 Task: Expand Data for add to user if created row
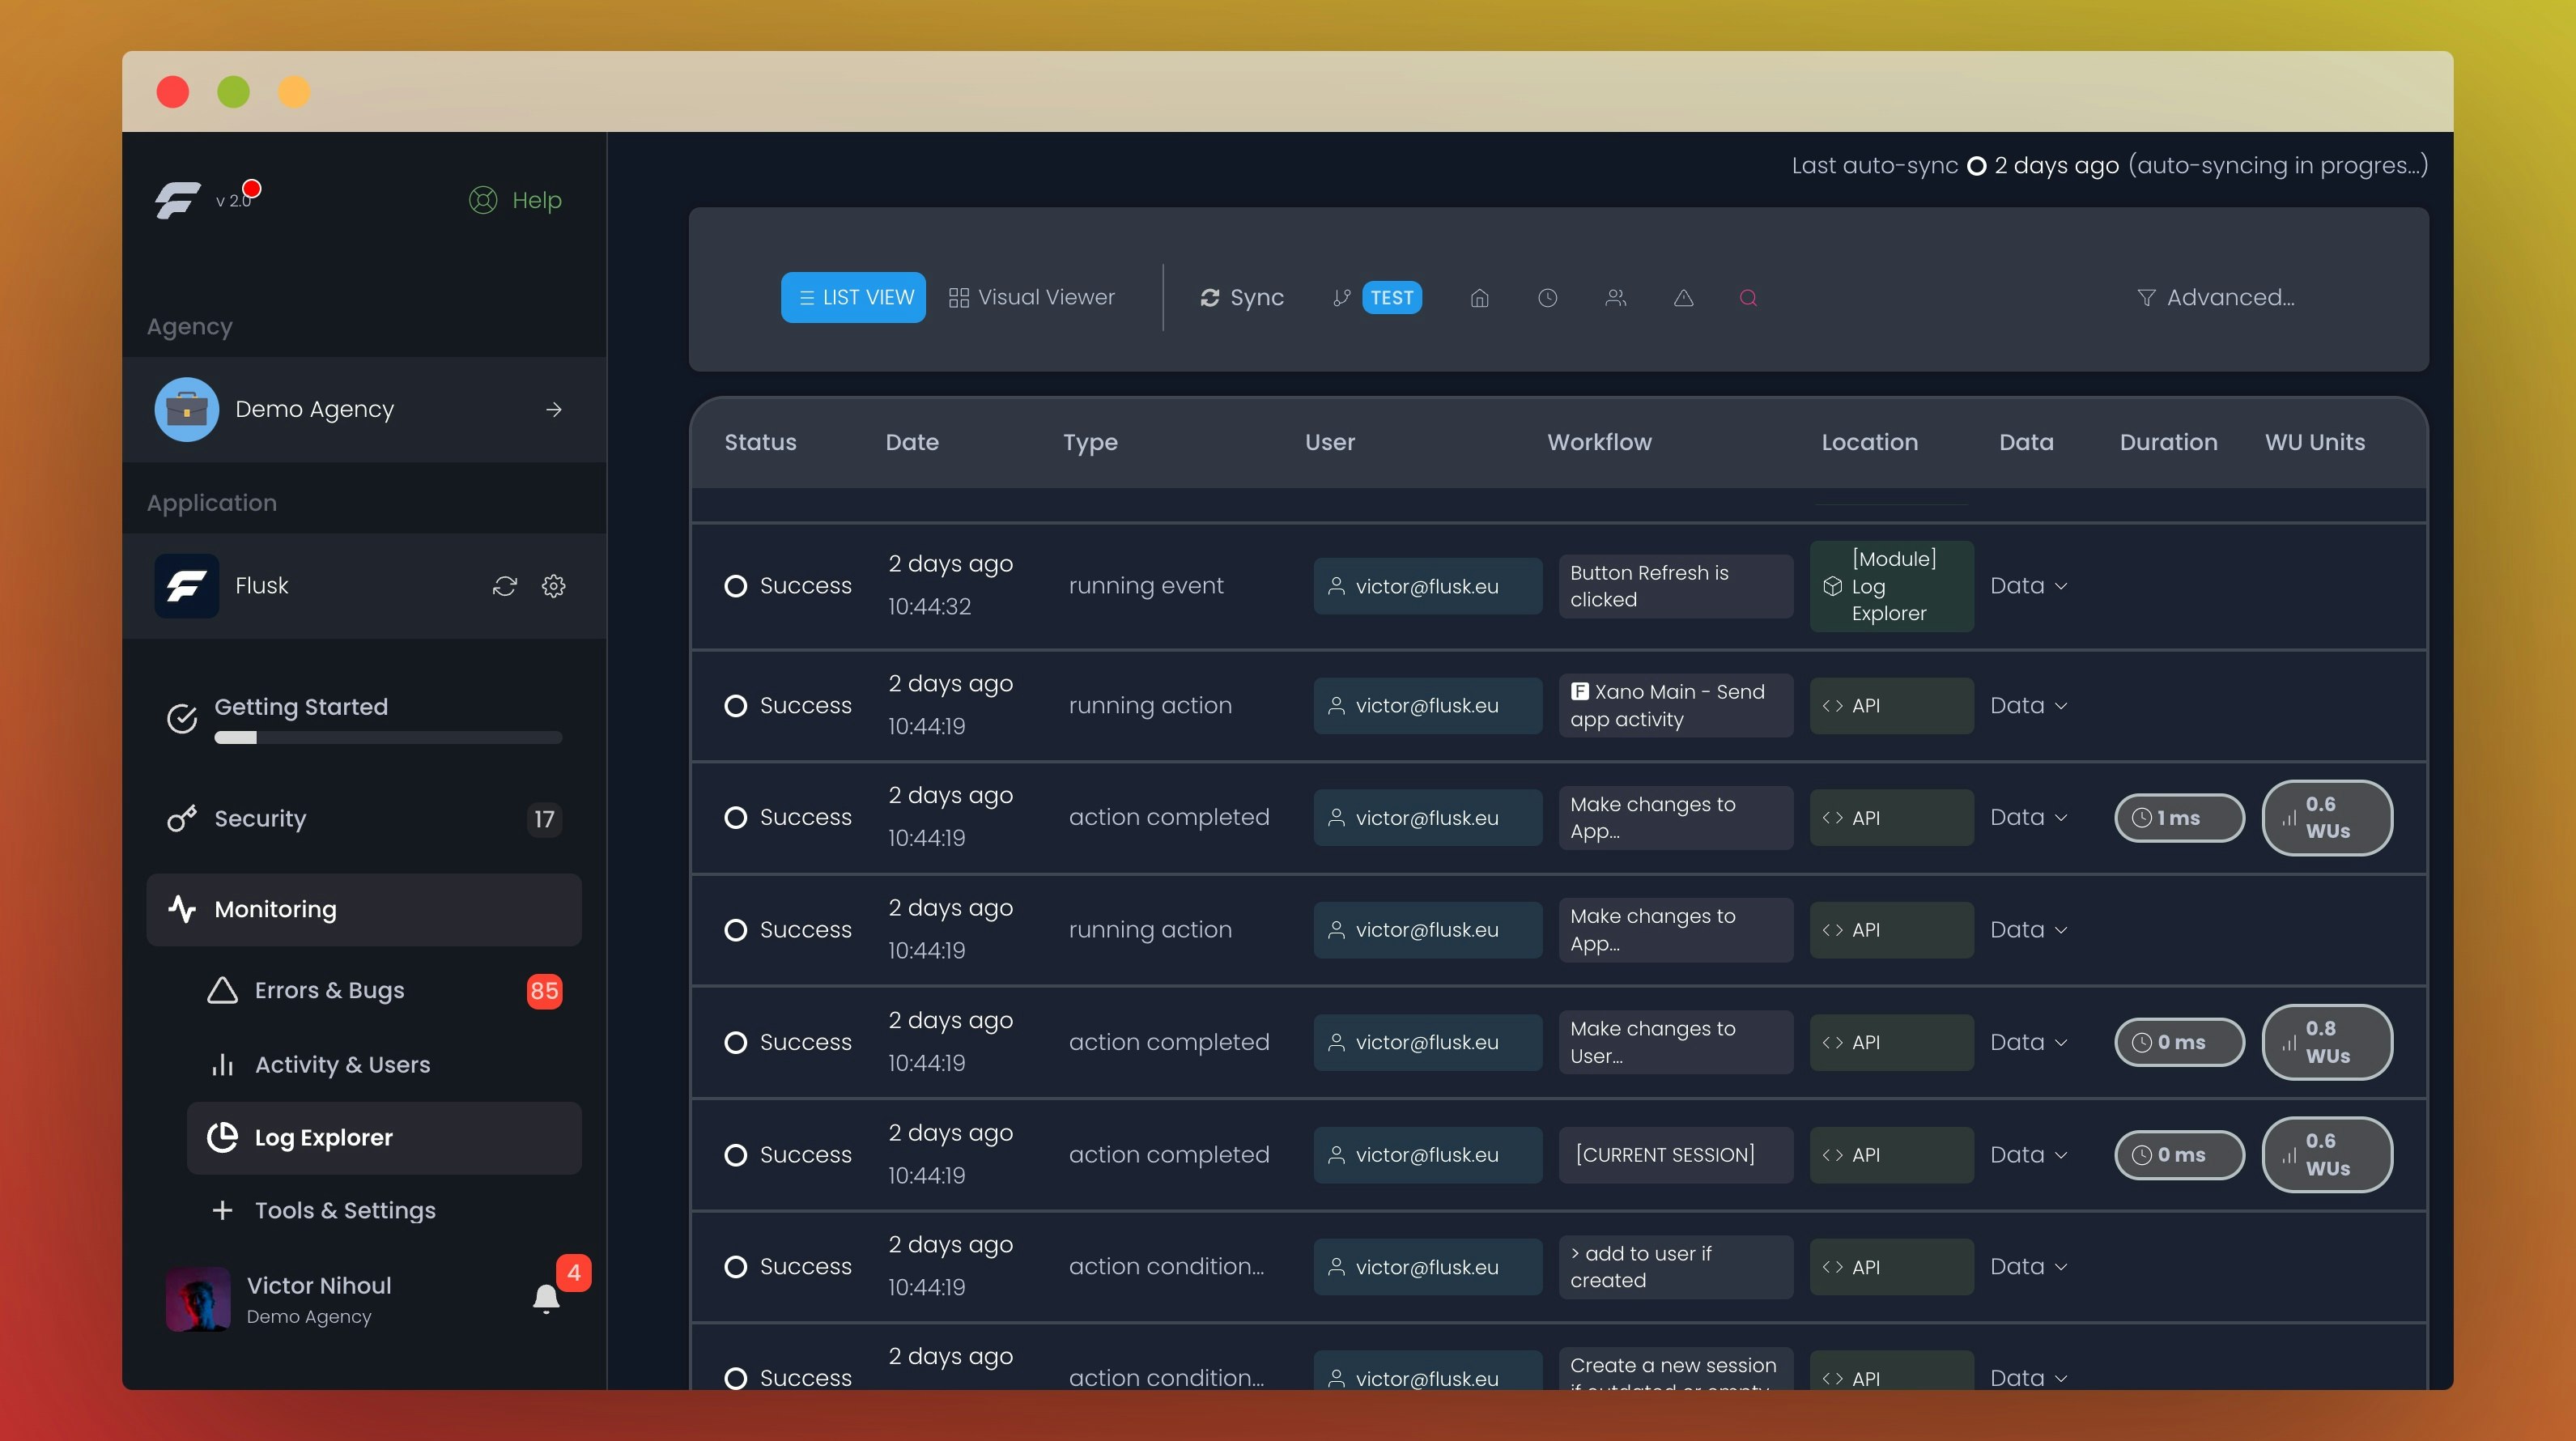click(2028, 1266)
